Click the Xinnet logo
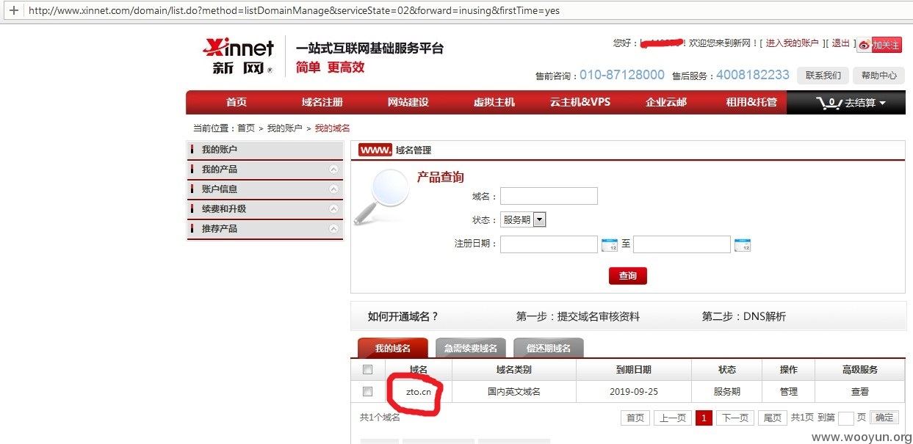The image size is (913, 444). 238,57
